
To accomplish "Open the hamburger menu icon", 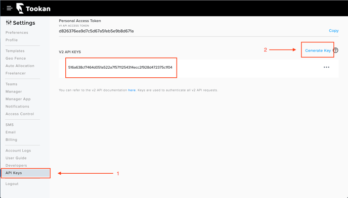I will pyautogui.click(x=9, y=9).
